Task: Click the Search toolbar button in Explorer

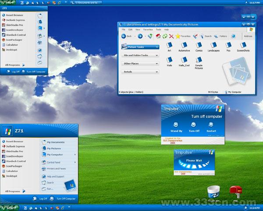Action: [x=206, y=36]
